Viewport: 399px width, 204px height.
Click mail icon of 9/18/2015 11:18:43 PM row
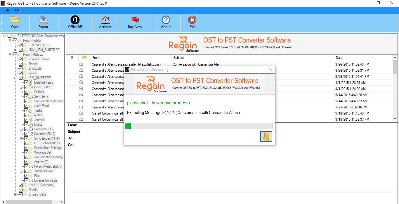coord(81,113)
